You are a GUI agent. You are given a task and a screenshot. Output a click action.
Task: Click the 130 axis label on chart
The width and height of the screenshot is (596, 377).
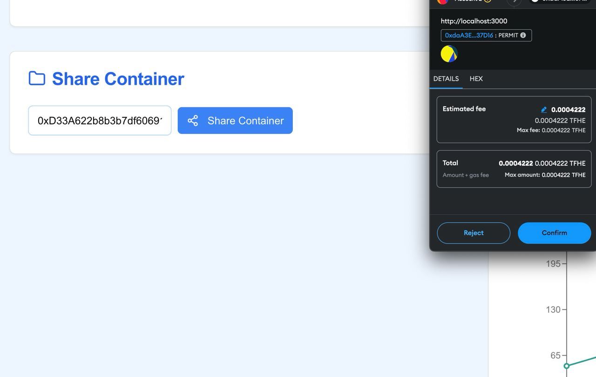click(554, 309)
